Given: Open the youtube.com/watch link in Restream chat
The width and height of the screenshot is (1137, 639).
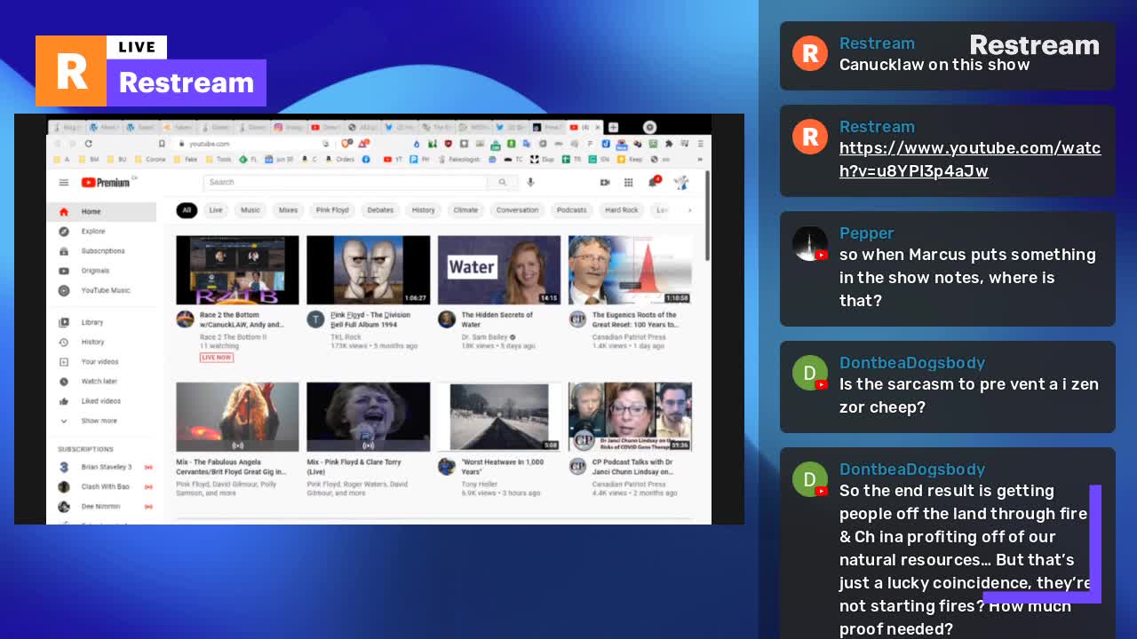Looking at the screenshot, I should coord(970,160).
